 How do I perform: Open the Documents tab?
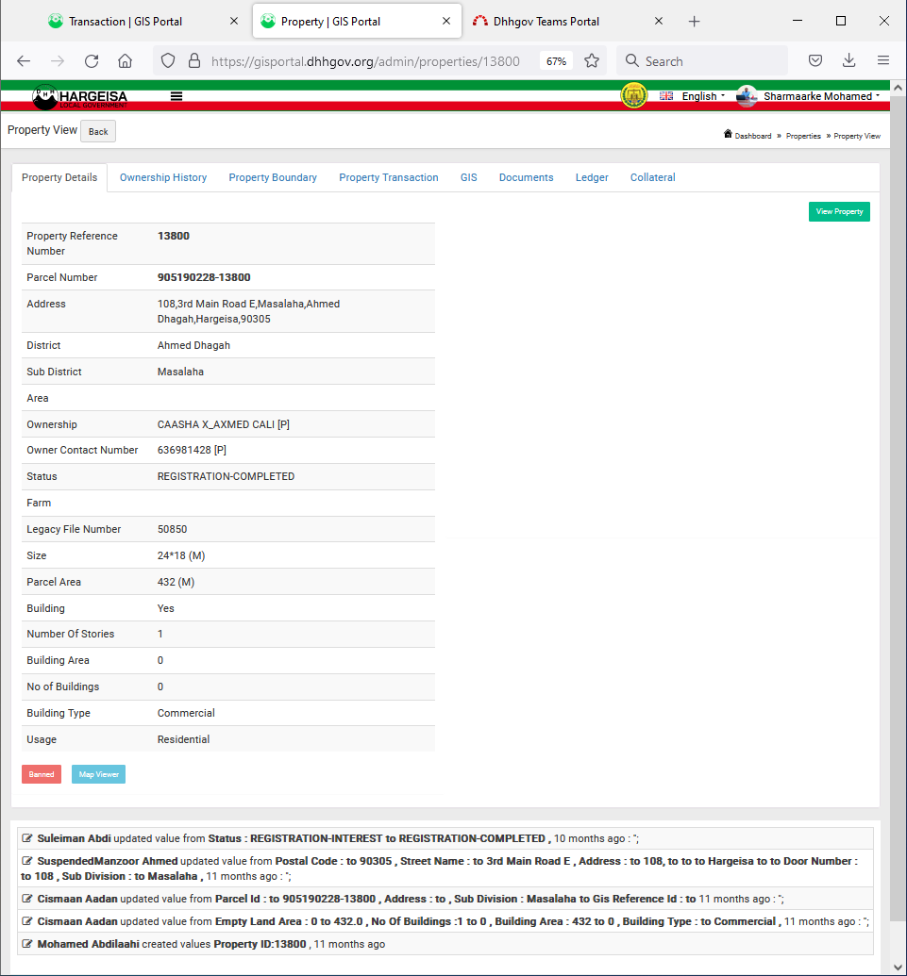pyautogui.click(x=526, y=177)
